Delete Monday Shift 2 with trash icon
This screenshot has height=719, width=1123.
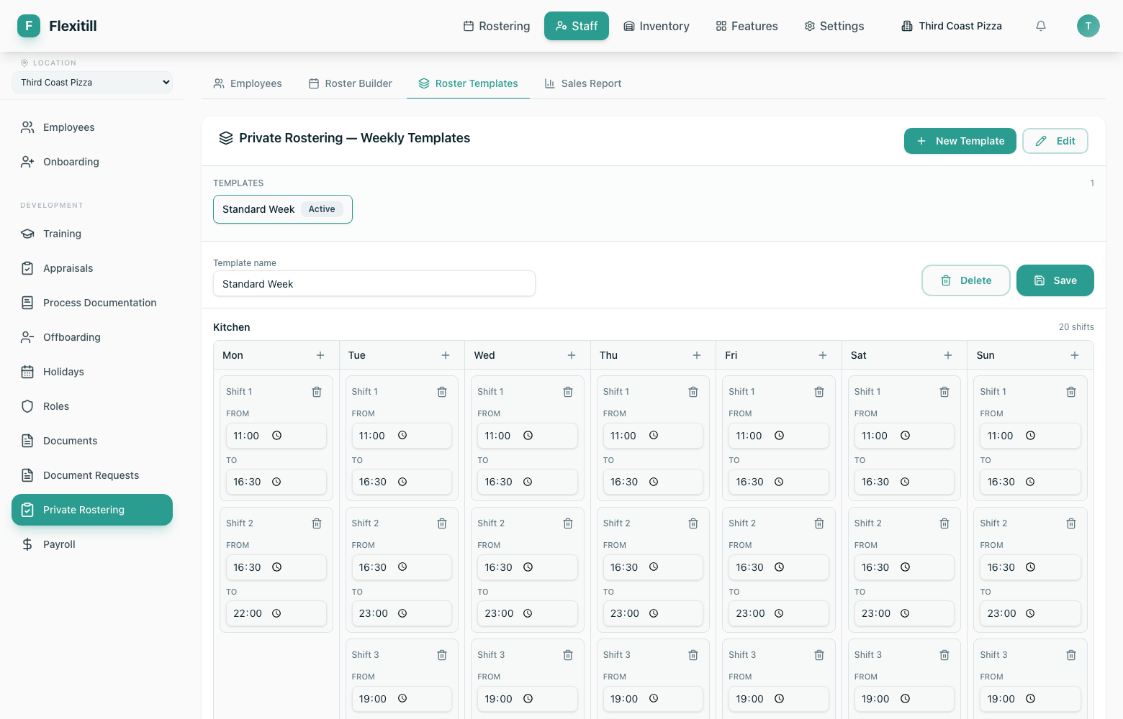[317, 523]
